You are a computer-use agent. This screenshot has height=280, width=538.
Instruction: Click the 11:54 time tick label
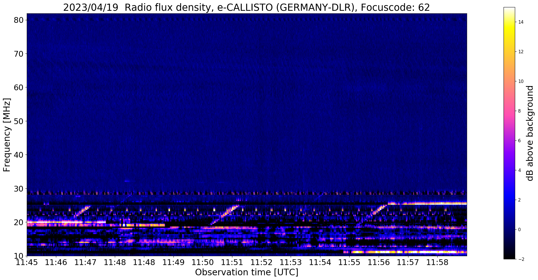coord(320,262)
